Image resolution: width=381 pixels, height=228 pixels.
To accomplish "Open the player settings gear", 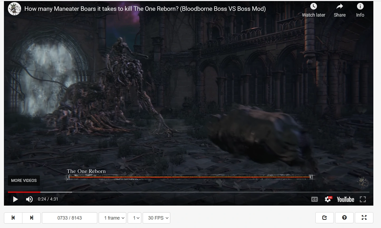I will [x=328, y=199].
